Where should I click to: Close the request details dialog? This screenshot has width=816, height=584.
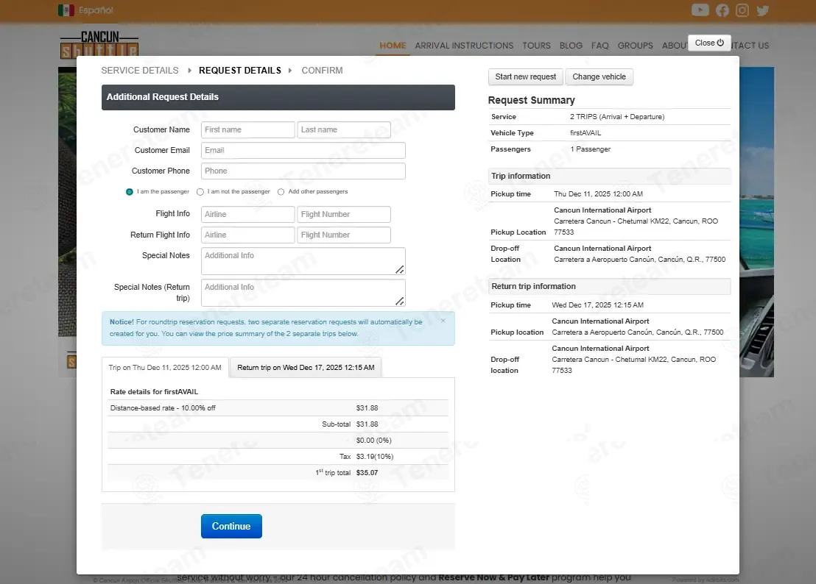coord(709,43)
